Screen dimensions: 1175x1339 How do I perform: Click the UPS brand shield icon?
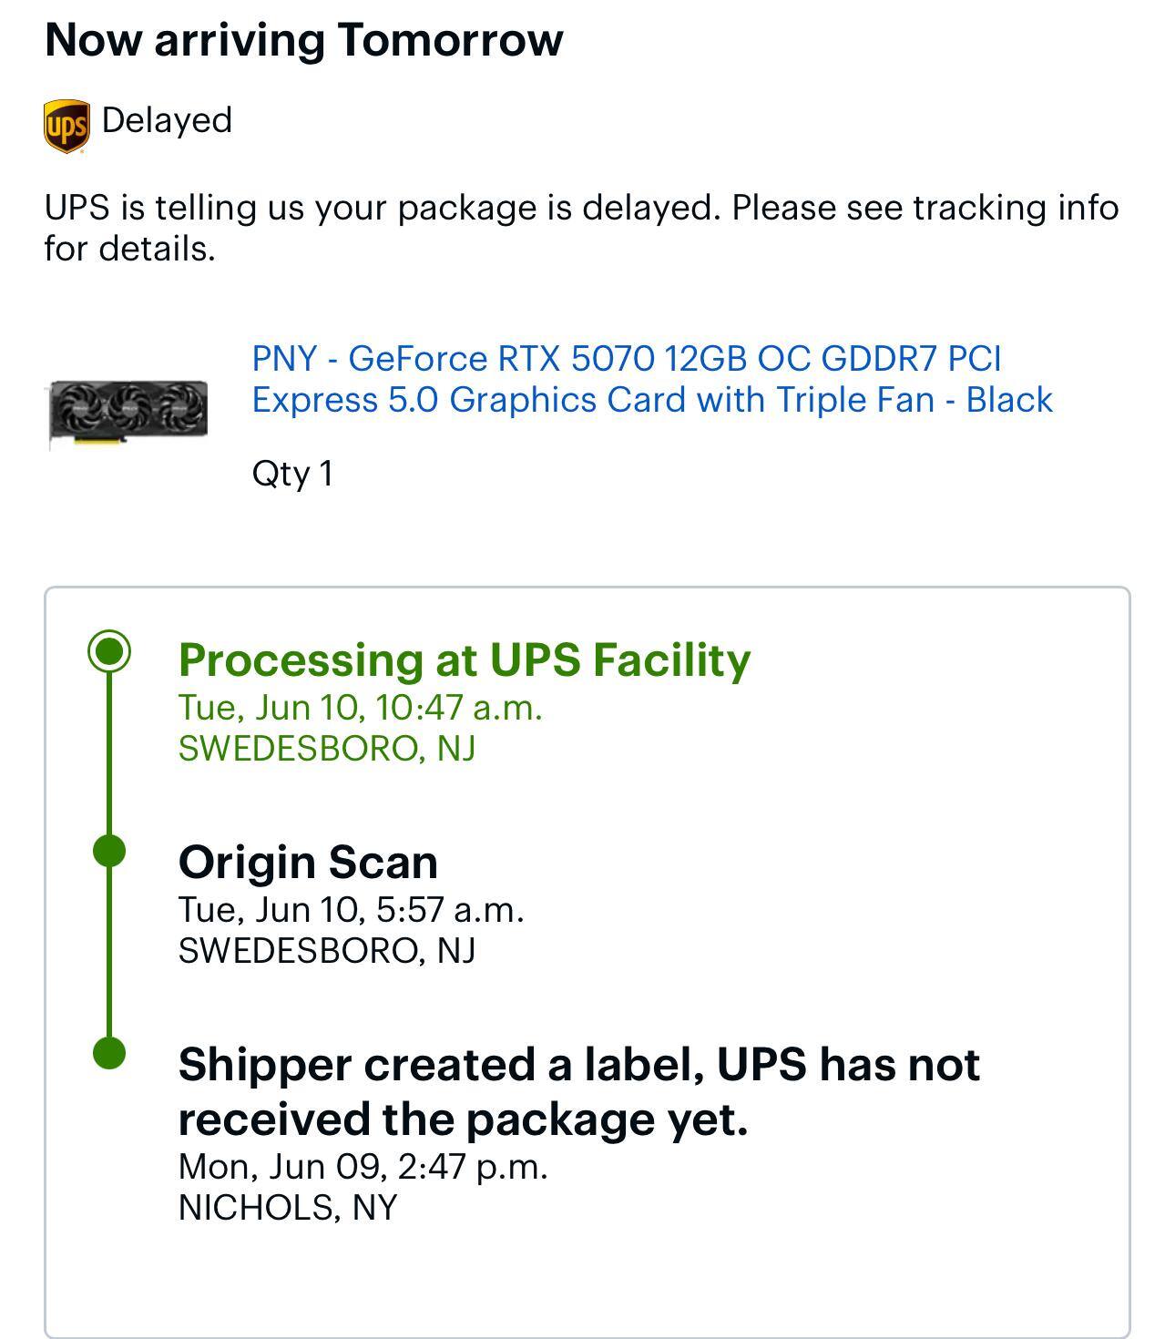tap(65, 119)
